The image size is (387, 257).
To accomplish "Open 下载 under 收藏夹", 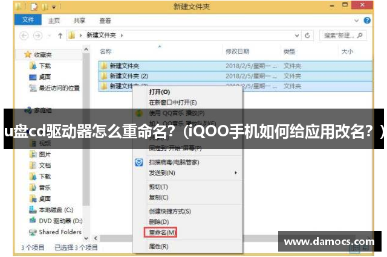I will click(x=45, y=66).
